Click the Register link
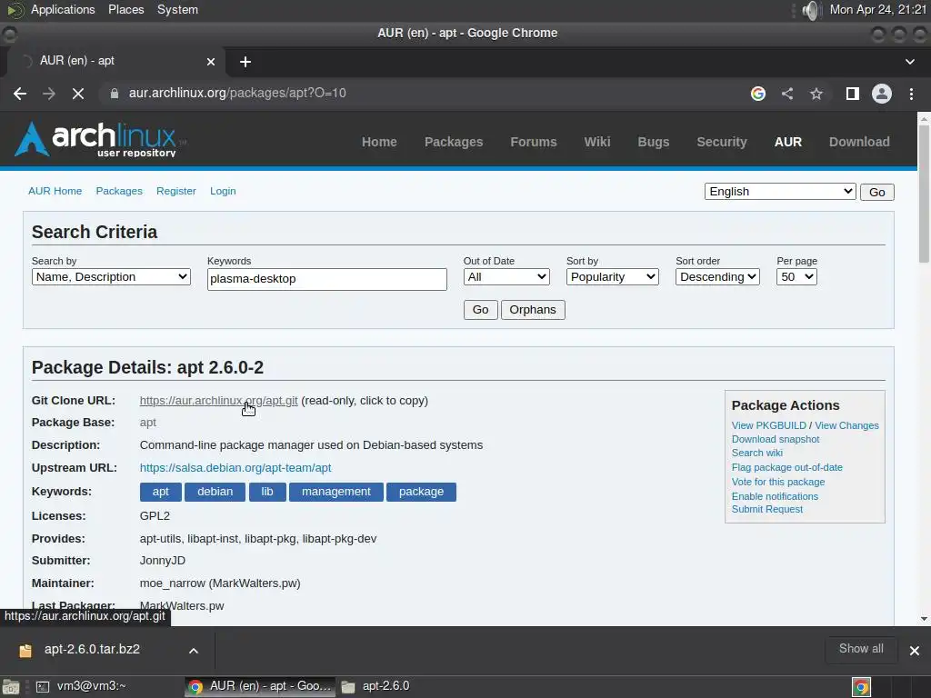Image resolution: width=931 pixels, height=698 pixels. tap(176, 191)
